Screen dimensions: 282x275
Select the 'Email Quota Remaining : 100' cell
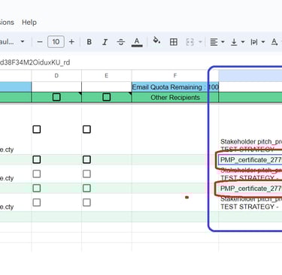point(175,87)
